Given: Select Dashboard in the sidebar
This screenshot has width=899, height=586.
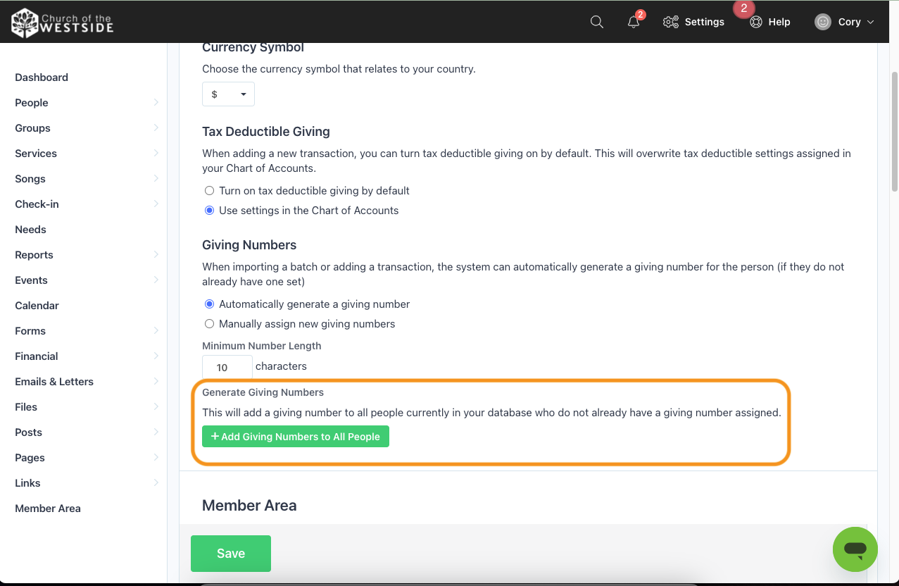Looking at the screenshot, I should (x=41, y=77).
